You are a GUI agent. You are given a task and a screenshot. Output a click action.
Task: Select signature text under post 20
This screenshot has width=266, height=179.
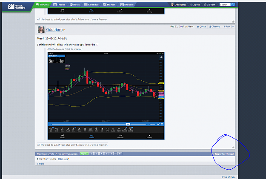[72, 145]
